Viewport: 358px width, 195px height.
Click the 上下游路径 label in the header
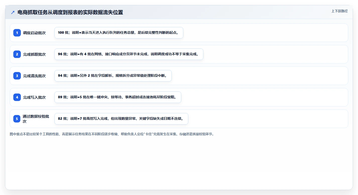click(339, 11)
